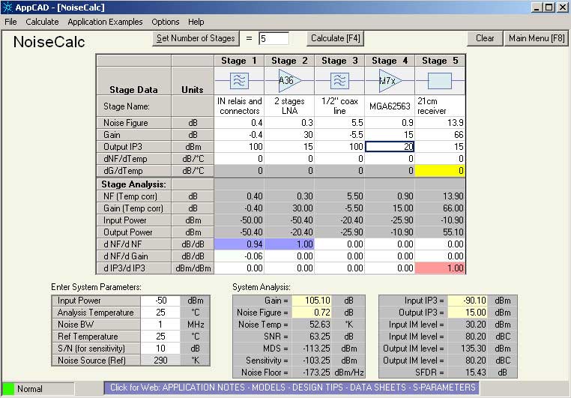Click the blue Stage 1 d NF/d NF cell 0.94
Viewport: 571px width, 398px height.
click(x=239, y=244)
